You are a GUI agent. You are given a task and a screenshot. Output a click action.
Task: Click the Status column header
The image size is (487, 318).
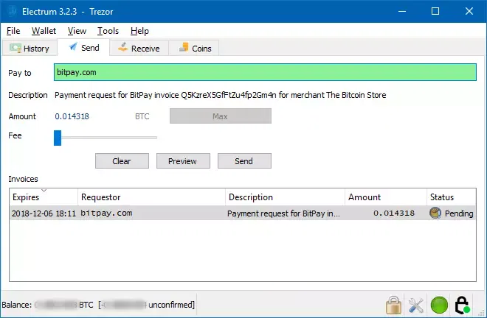452,197
